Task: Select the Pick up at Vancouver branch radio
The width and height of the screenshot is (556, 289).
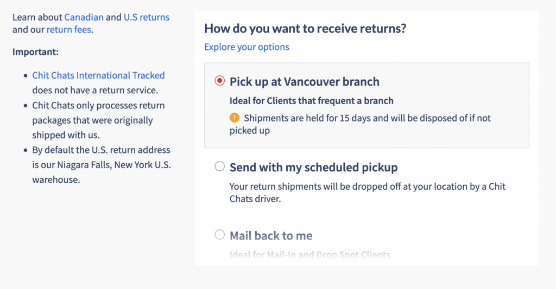Action: [x=220, y=81]
